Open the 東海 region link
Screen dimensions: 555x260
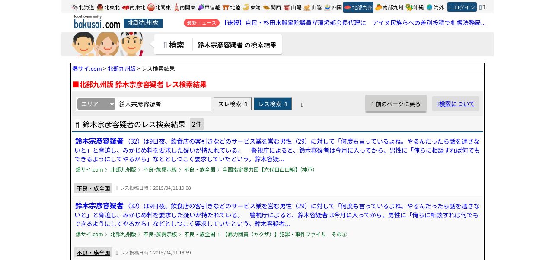tap(252, 7)
